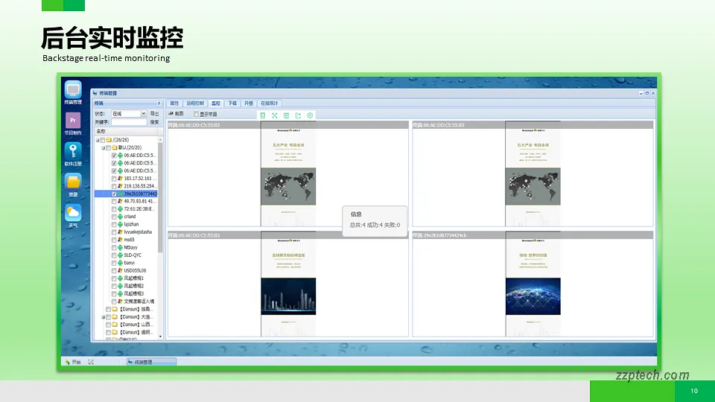
Task: Click the 截图 screenshot button
Action: (x=176, y=114)
